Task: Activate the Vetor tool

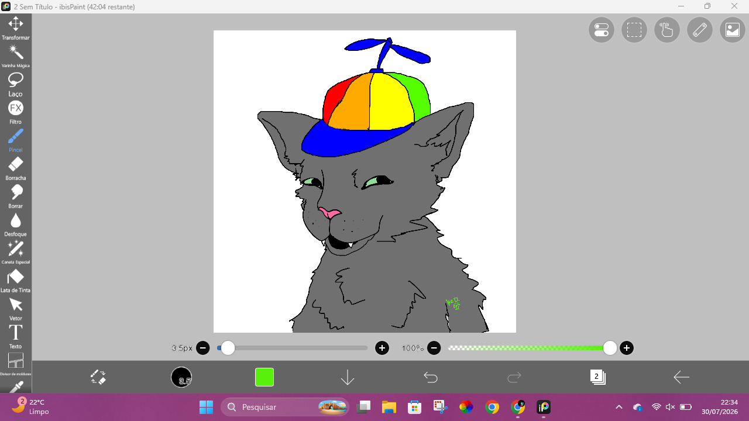Action: pyautogui.click(x=16, y=308)
